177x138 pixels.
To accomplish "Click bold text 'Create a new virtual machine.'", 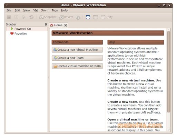I will (131, 80).
